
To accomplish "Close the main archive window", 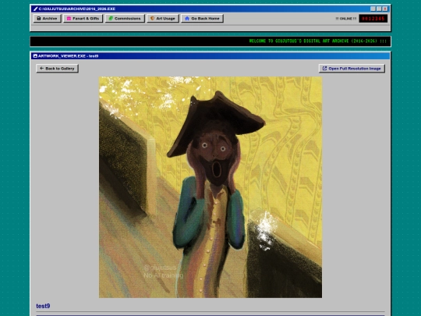I will (385, 9).
